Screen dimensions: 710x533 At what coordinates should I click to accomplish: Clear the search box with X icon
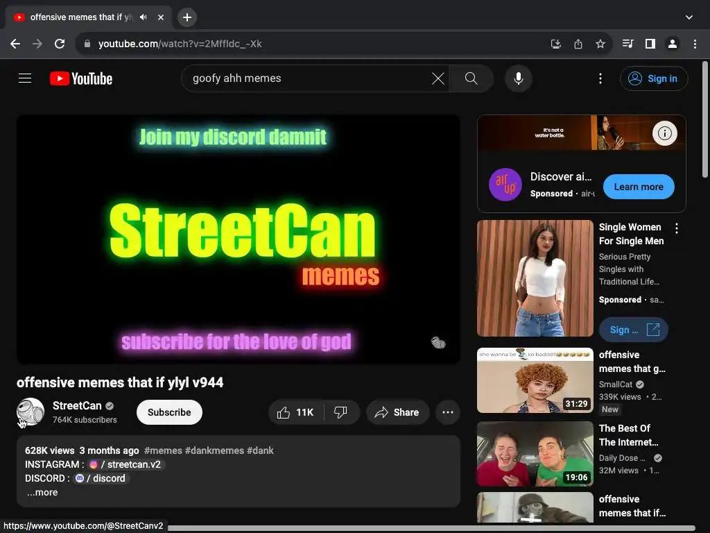(x=438, y=78)
